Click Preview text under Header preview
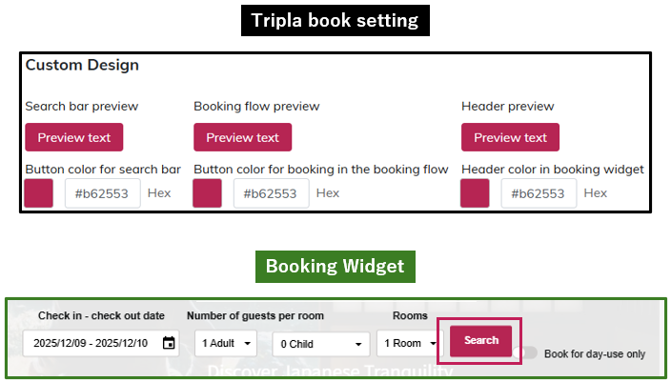671x382 pixels. (x=511, y=137)
